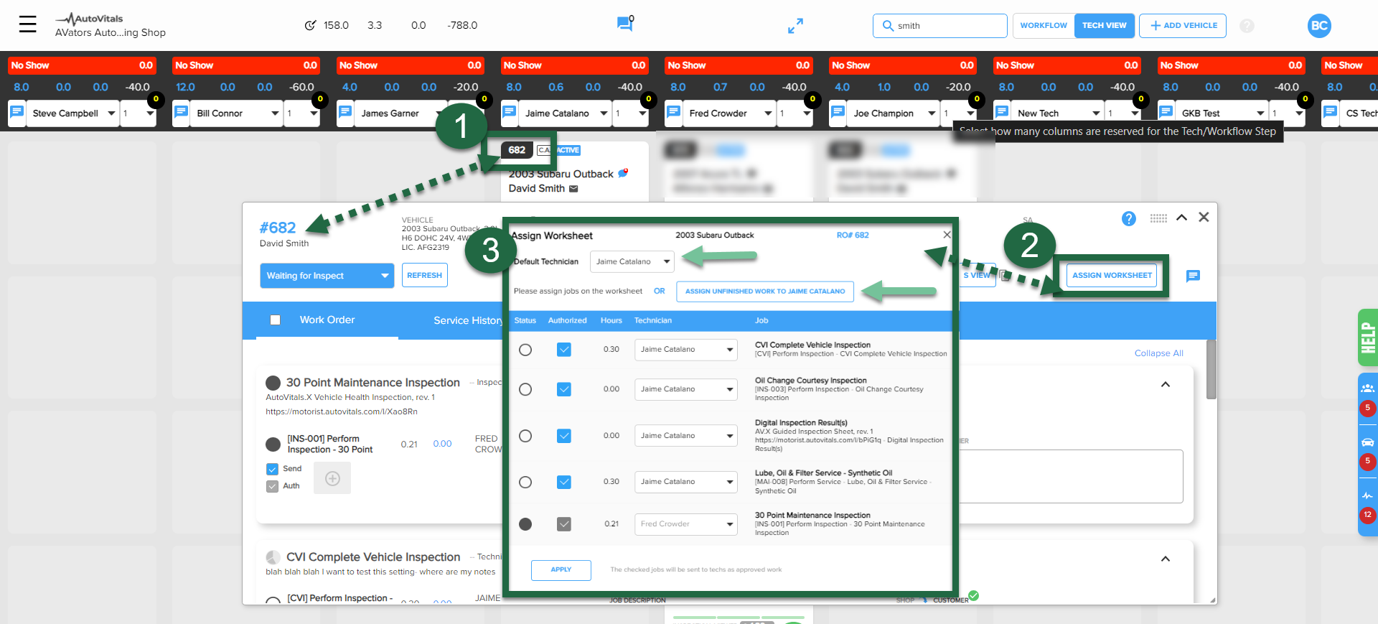
Task: Uncheck Authorized for CVI Complete Vehicle Inspection
Action: pos(564,350)
